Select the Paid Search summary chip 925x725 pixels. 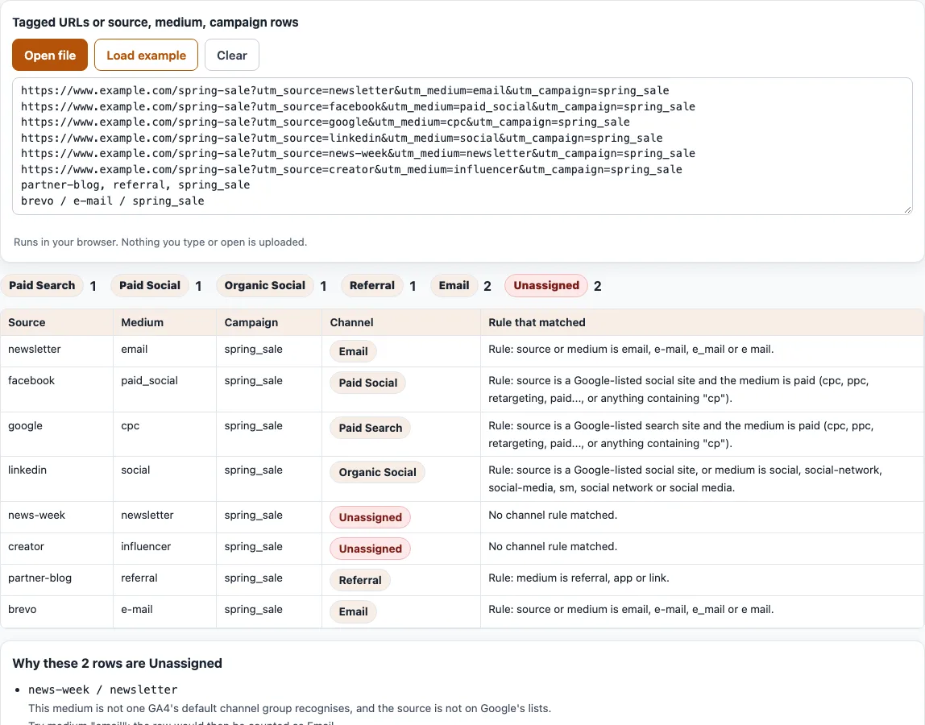42,285
